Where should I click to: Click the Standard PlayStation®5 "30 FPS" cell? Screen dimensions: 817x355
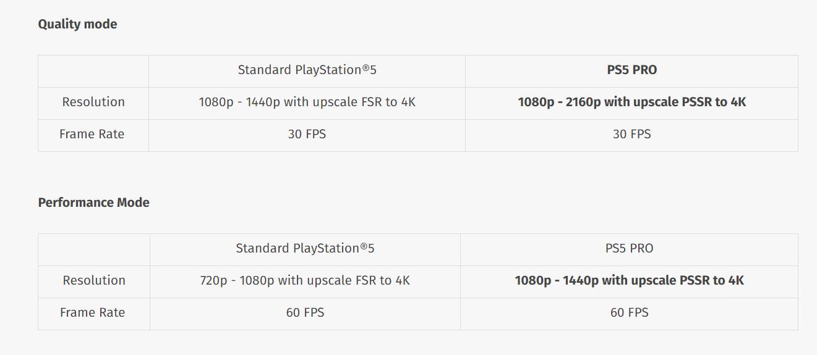307,134
